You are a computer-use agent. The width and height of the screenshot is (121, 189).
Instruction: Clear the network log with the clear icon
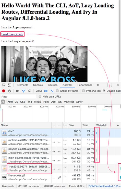[10, 91]
